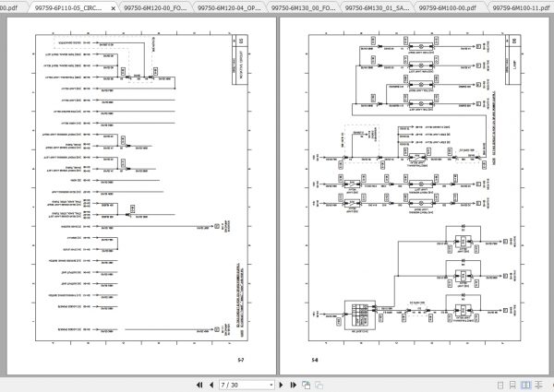Screen dimensions: 554x392
Task: Select continuous facing pages layout
Action: [x=539, y=386]
